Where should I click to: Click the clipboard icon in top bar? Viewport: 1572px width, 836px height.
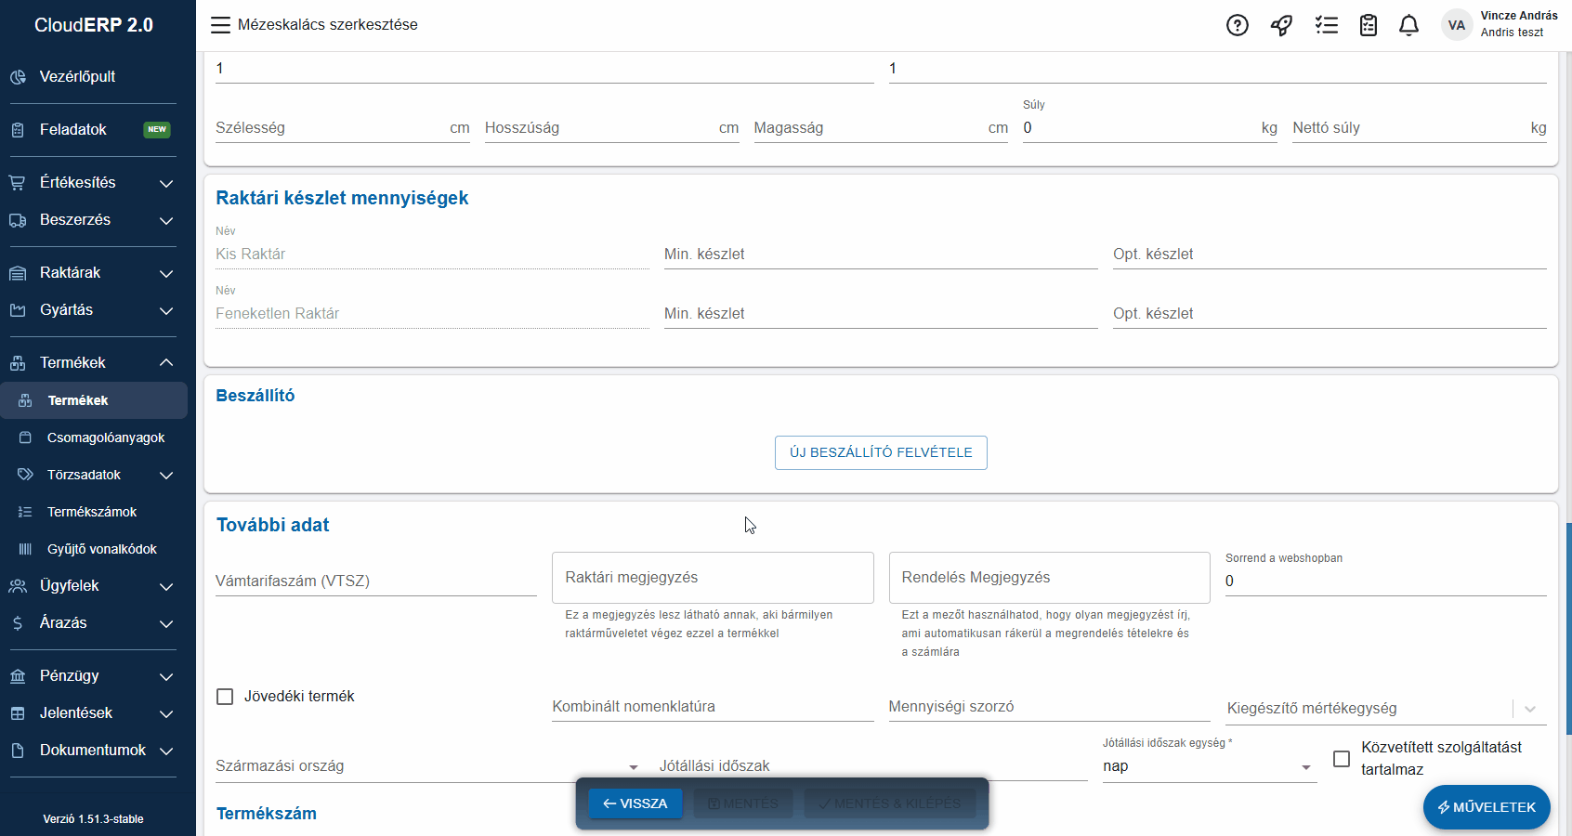click(1368, 25)
